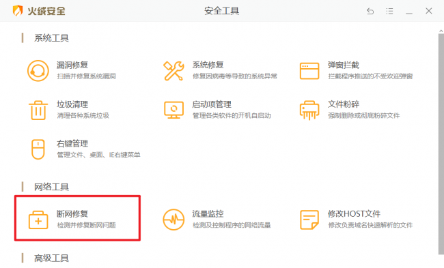
Task: Select the 垃圾清理 tool title
Action: tap(72, 104)
